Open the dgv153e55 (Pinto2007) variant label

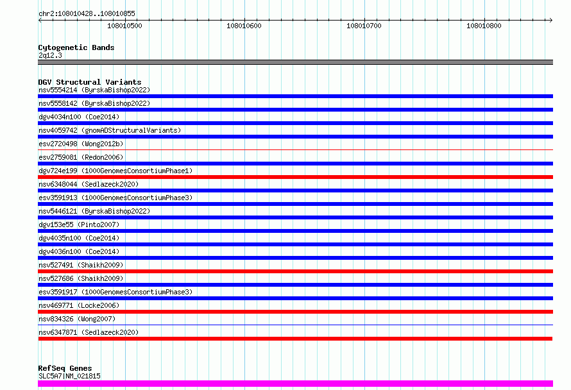[x=79, y=225]
